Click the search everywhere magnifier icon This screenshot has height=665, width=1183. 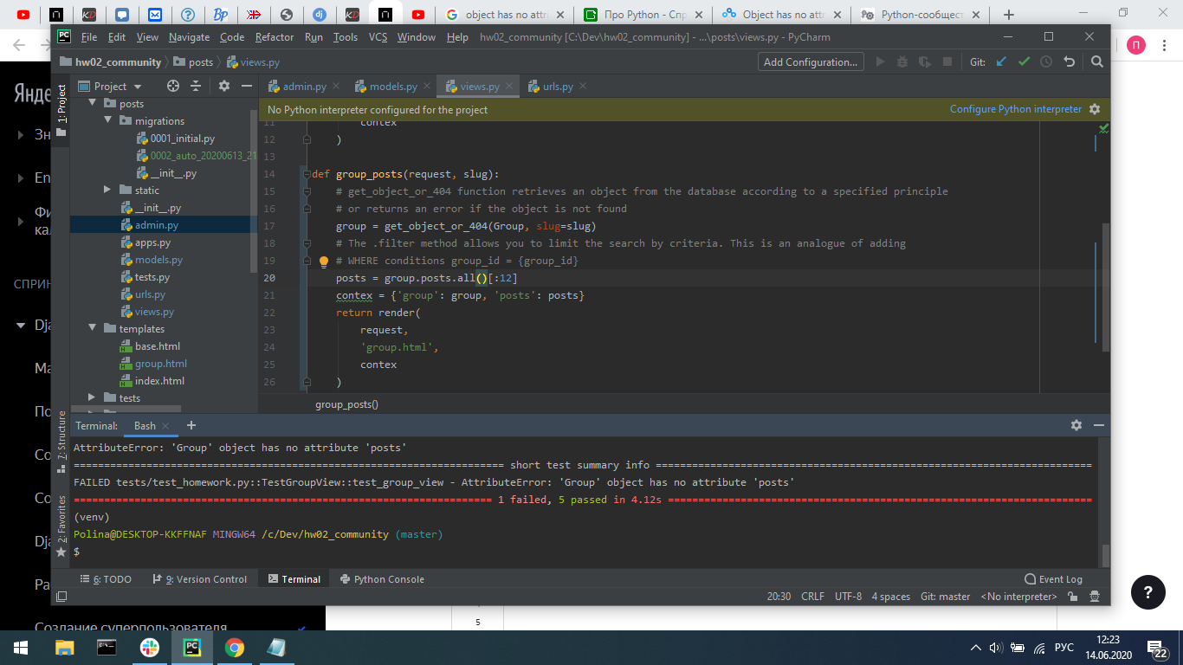pos(1097,61)
